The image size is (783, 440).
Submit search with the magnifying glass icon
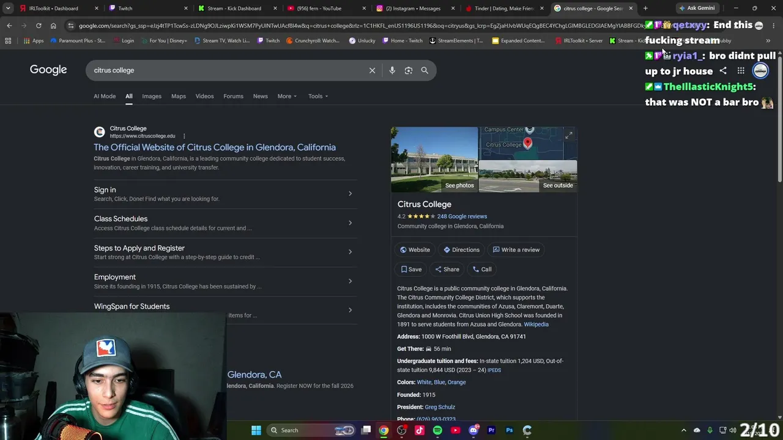[425, 70]
